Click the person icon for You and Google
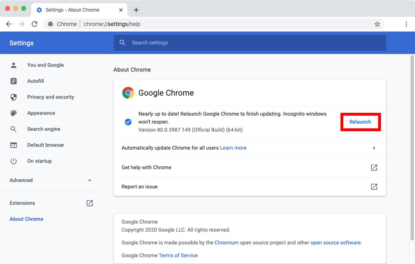This screenshot has width=415, height=264. (x=14, y=65)
